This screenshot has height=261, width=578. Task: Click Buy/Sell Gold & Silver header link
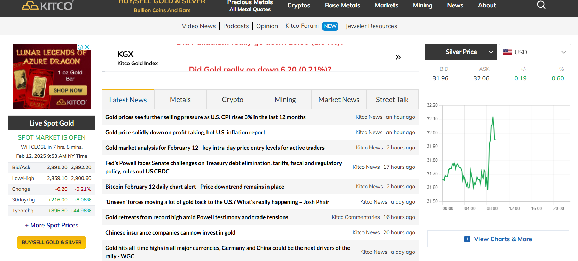(162, 6)
